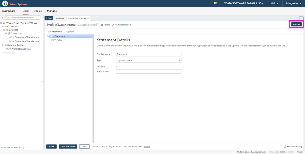
Task: Switch to the Options tab
Action: [70, 32]
